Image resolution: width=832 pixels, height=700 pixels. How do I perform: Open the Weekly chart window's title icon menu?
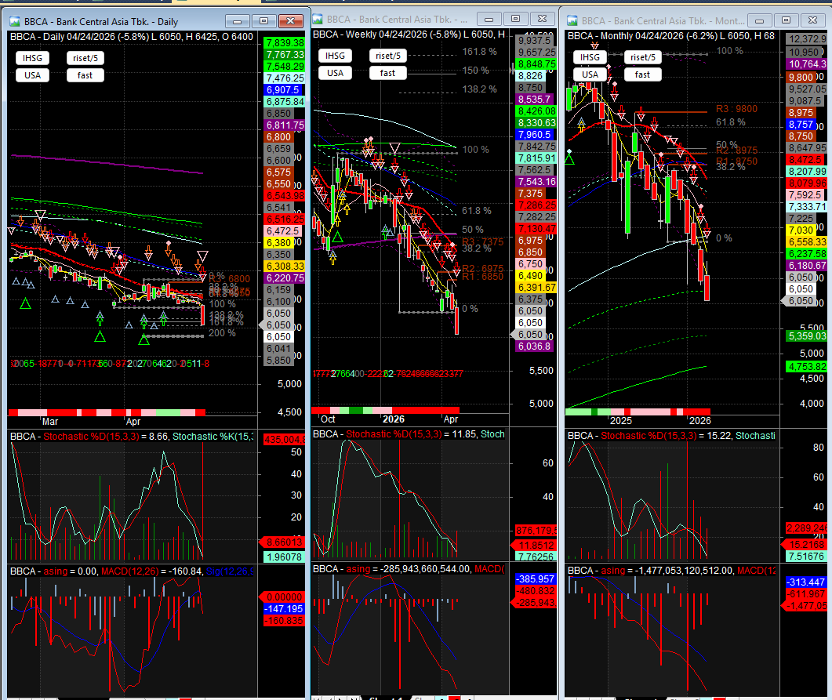[318, 19]
